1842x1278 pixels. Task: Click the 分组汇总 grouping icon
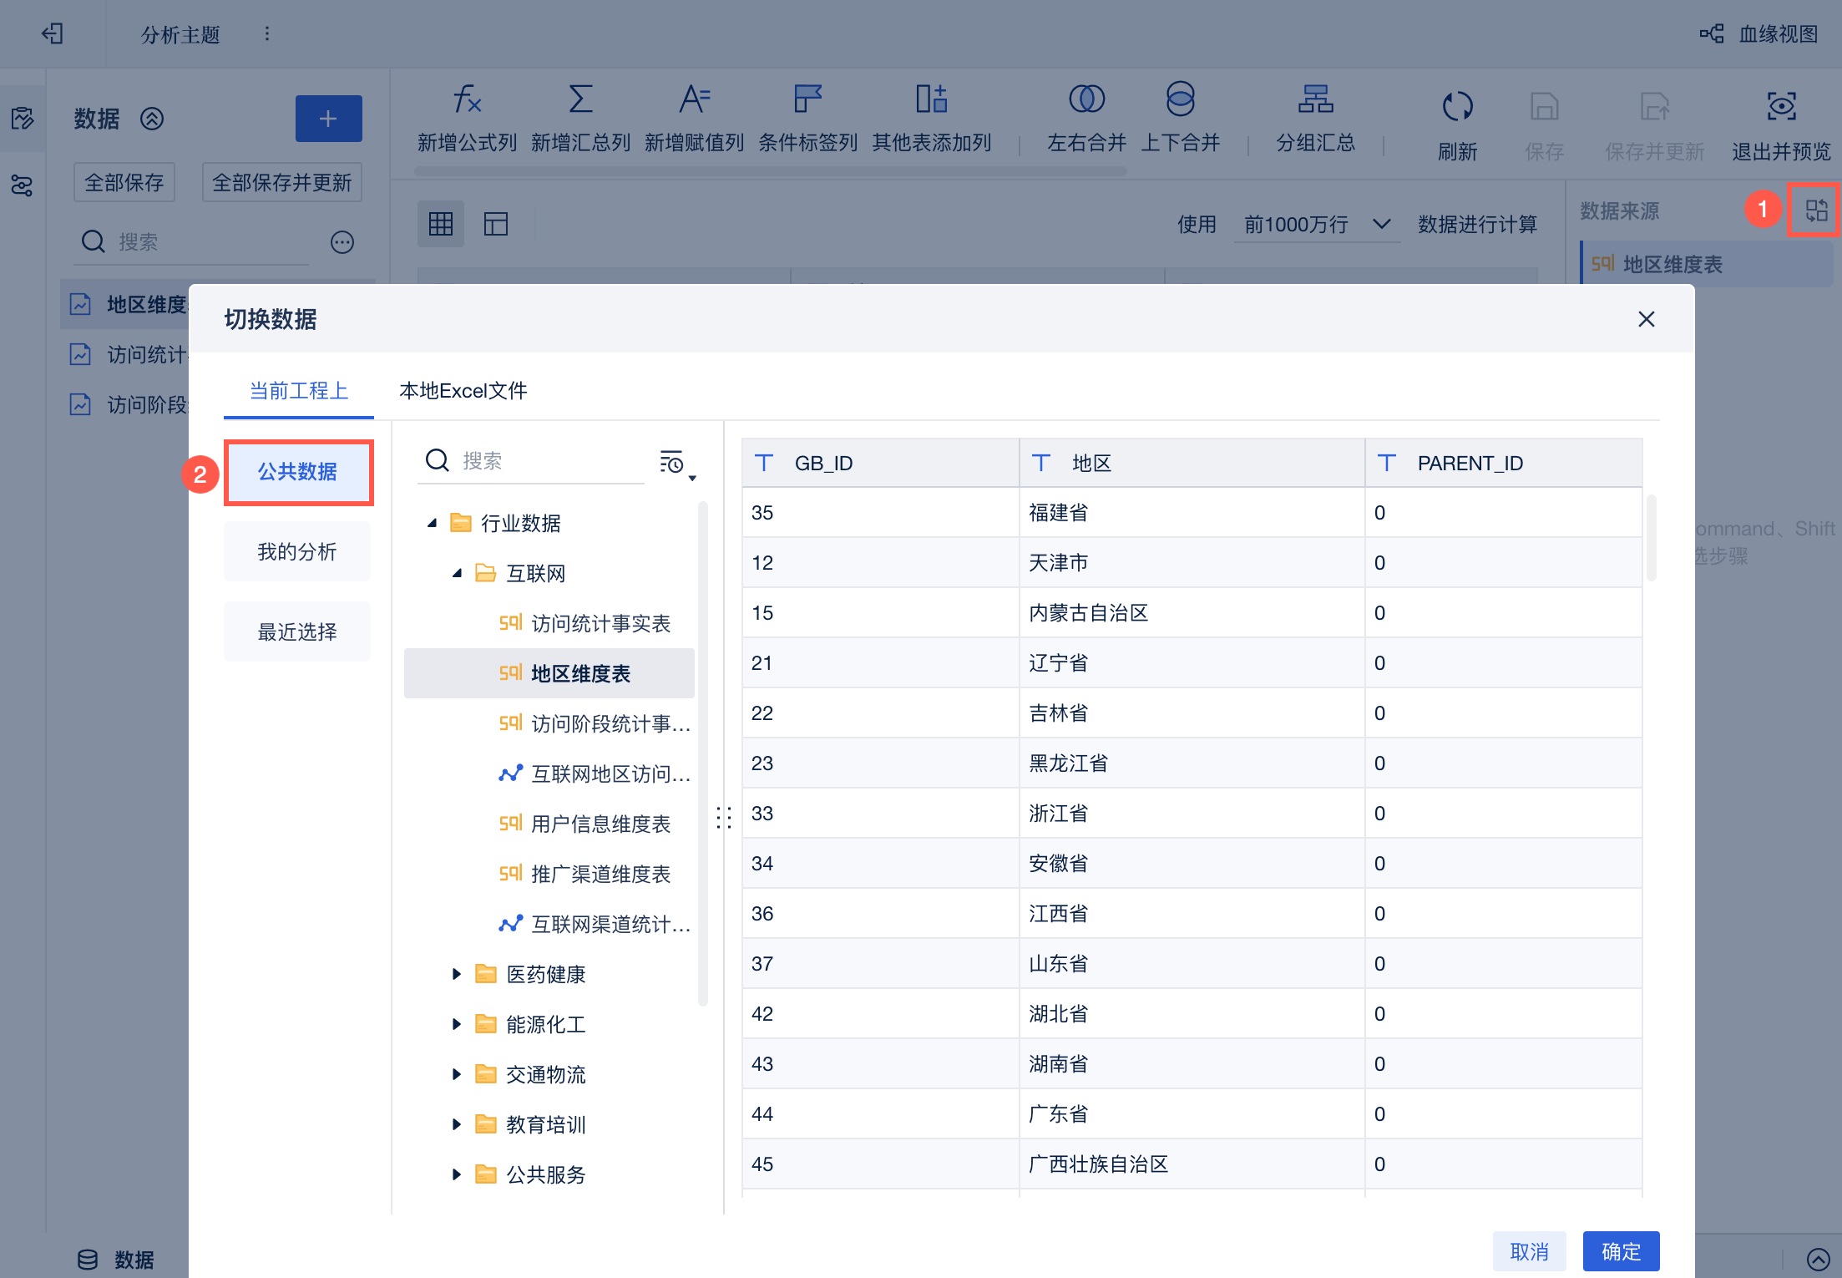tap(1315, 100)
